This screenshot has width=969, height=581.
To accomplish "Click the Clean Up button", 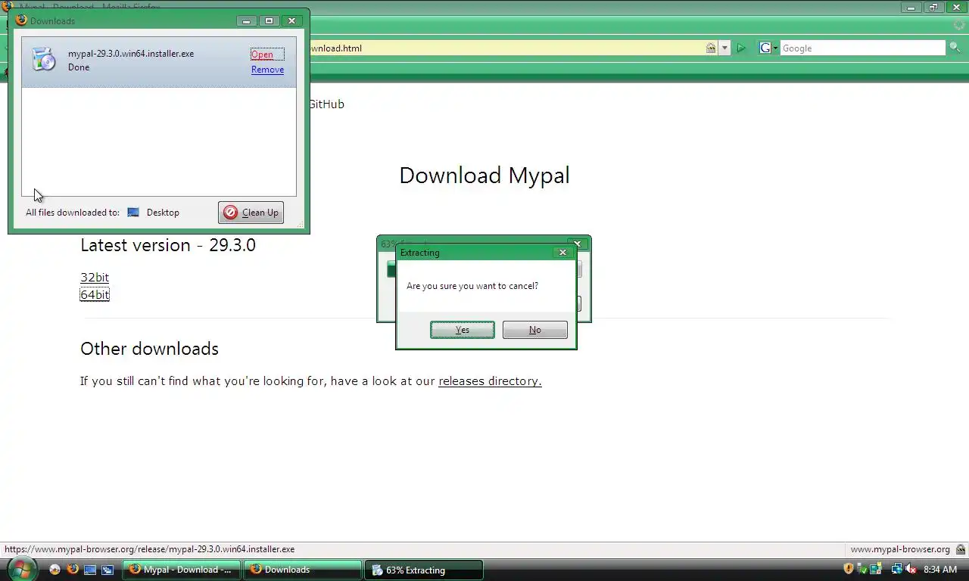I will coord(251,213).
